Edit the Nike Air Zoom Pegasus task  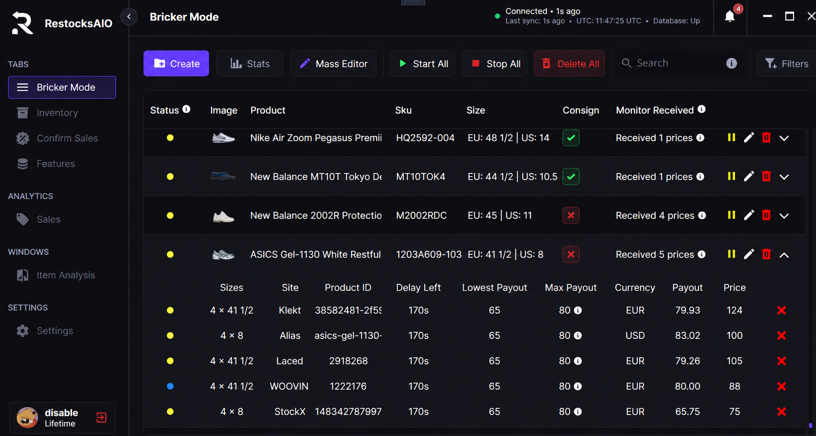click(x=749, y=137)
